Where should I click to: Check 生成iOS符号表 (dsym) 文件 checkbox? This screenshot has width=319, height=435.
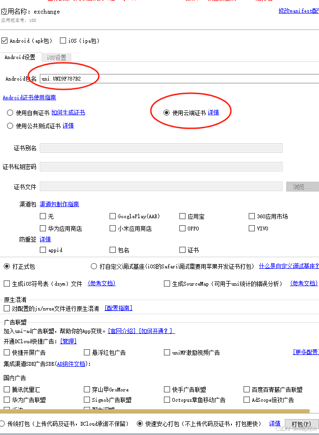[7, 284]
